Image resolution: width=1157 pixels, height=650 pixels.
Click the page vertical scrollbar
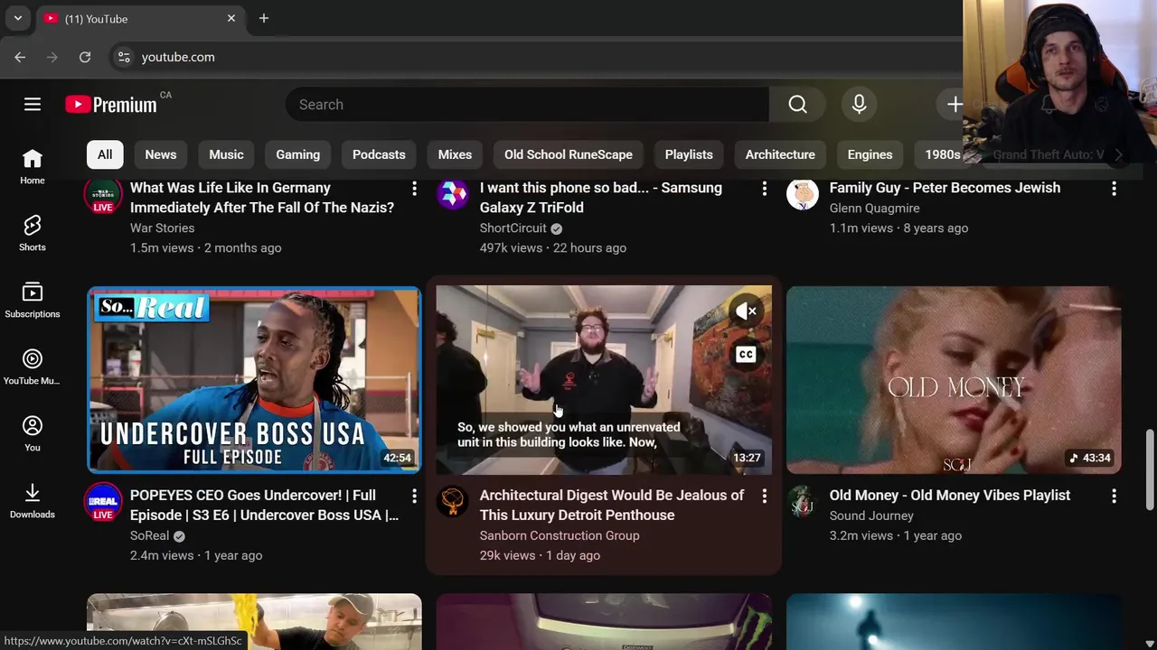pos(1151,469)
